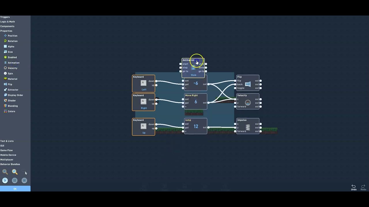Click the spring icon in Impulse node

click(x=248, y=127)
